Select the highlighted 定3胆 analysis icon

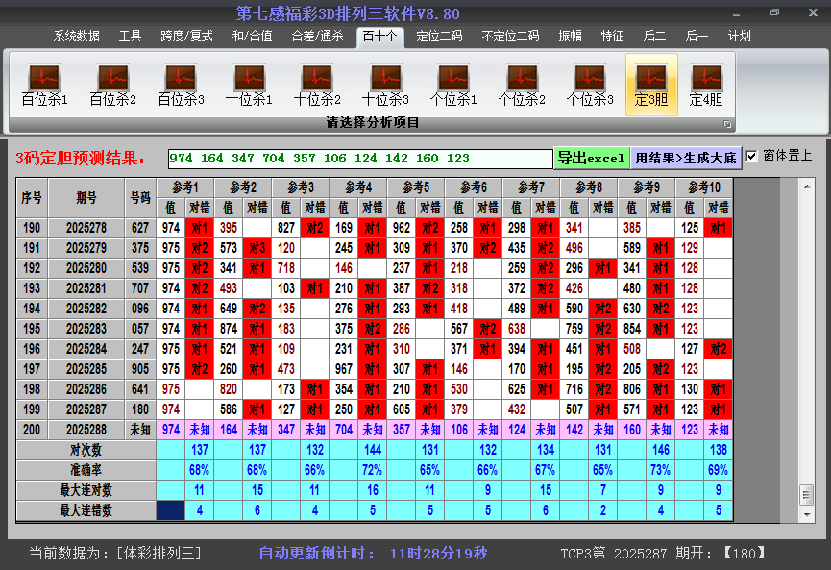[x=651, y=82]
